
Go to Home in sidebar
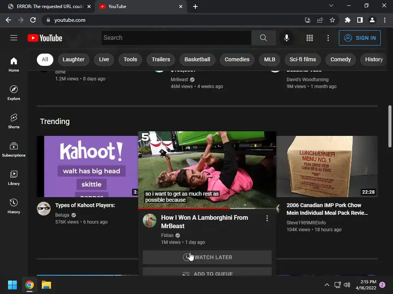(x=14, y=64)
